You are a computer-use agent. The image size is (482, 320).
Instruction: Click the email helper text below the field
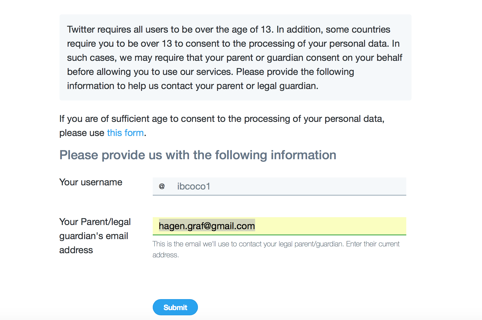click(276, 249)
